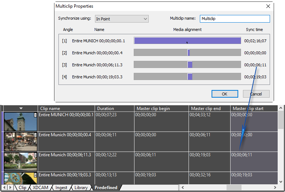Click the Master clip begin column header
The height and width of the screenshot is (192, 285).
(161, 108)
